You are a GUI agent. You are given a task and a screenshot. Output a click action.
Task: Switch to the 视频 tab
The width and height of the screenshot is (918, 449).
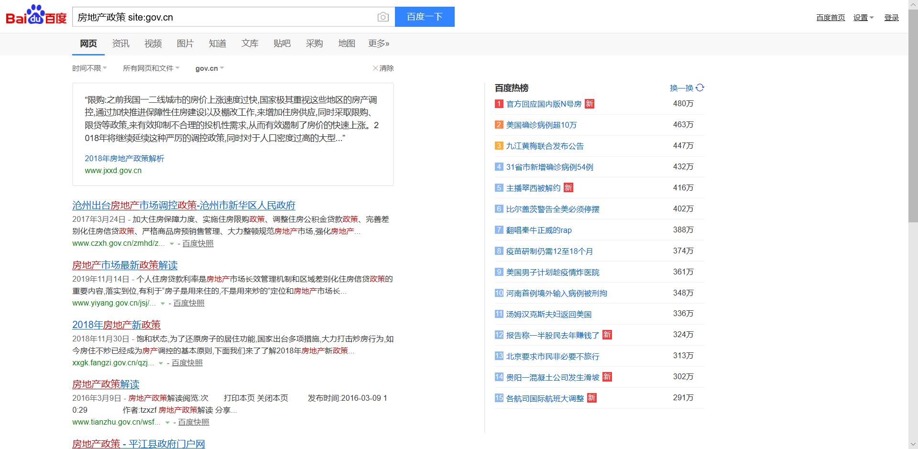coord(153,44)
